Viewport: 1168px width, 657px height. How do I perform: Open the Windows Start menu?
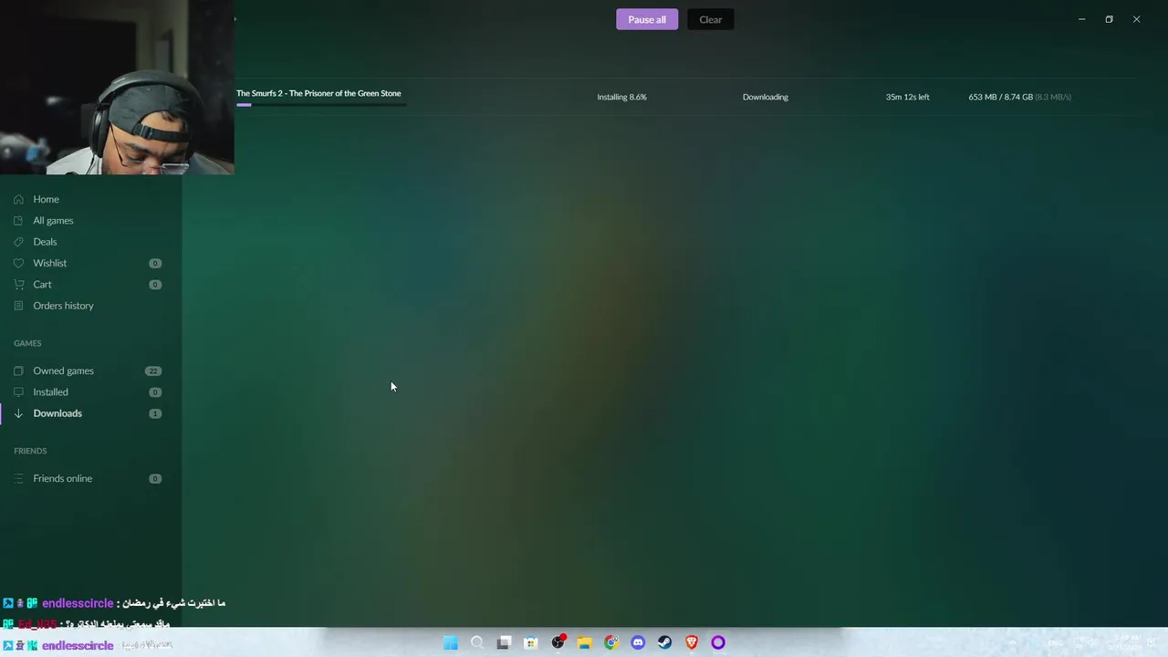pyautogui.click(x=451, y=642)
